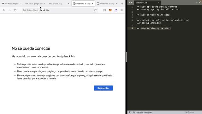The height and width of the screenshot is (114, 202).
Task: Click the heading 'No se puede conectar'
Action: click(31, 48)
